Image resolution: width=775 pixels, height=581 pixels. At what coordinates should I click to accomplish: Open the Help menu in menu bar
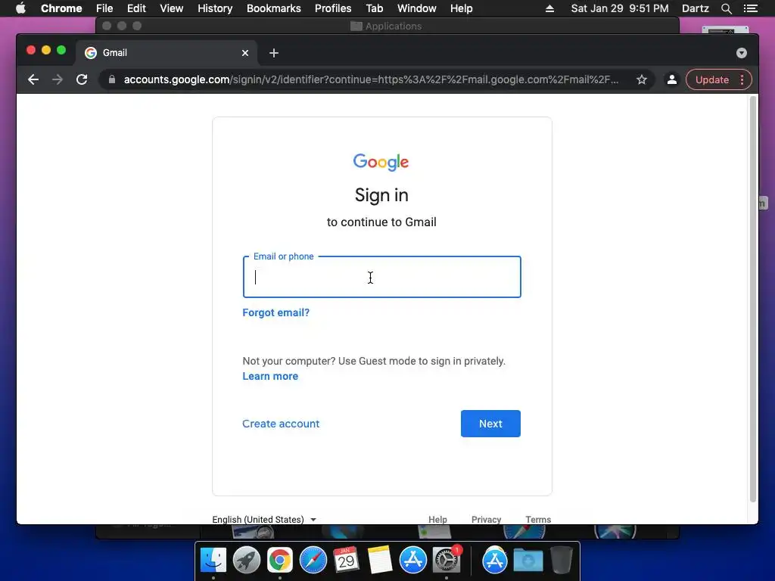point(461,8)
